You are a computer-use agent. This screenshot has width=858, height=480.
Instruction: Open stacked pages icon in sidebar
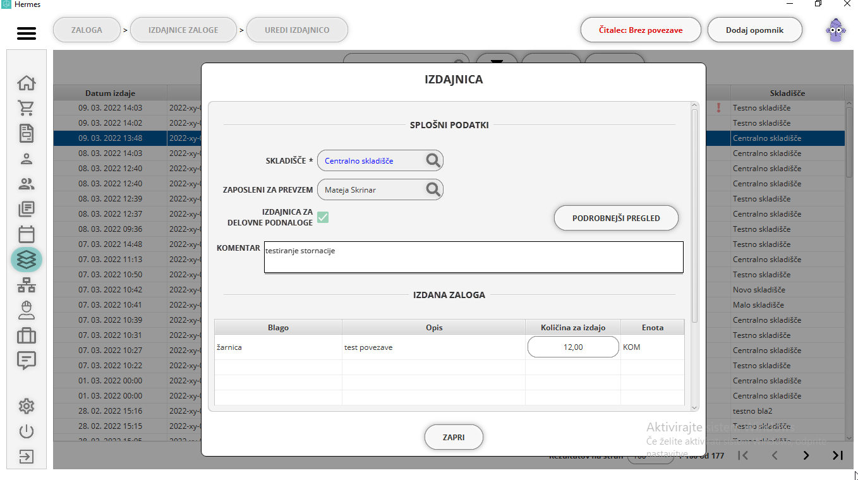27,209
